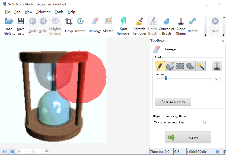Expand the Object Removing Mode dropdown
This screenshot has height=155, width=226.
pos(205,122)
